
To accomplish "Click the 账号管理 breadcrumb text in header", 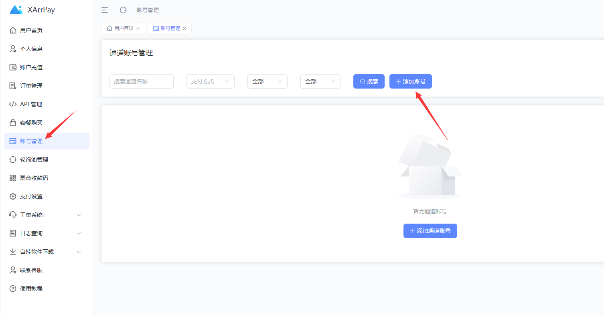I will (x=148, y=10).
